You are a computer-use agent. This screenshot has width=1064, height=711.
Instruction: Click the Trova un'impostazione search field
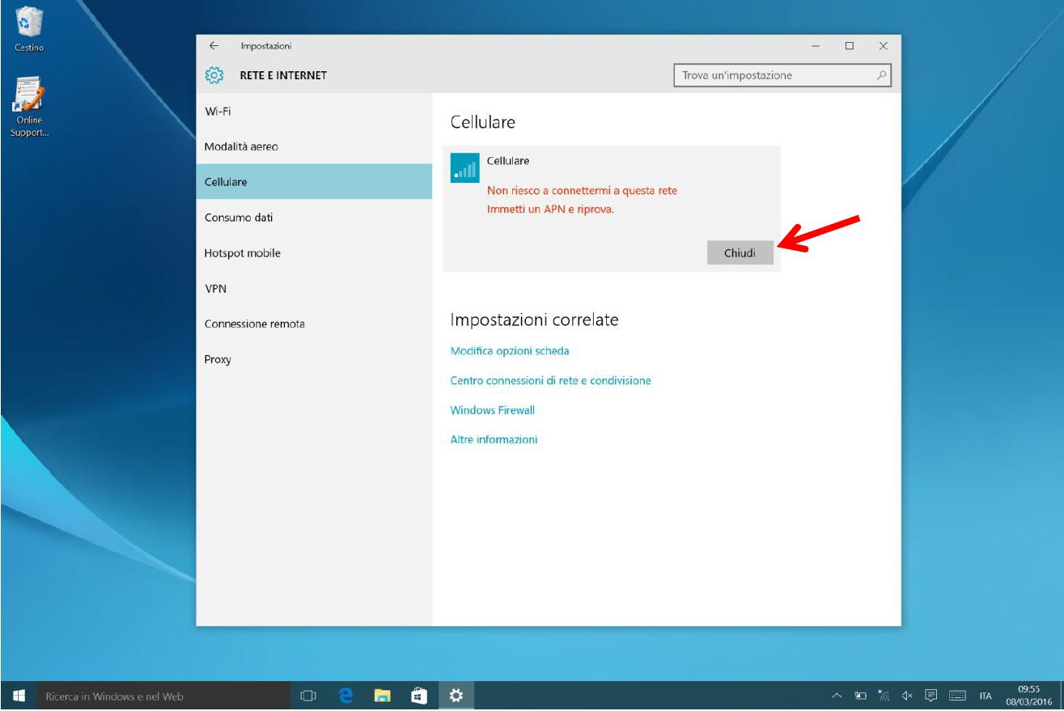(x=782, y=75)
